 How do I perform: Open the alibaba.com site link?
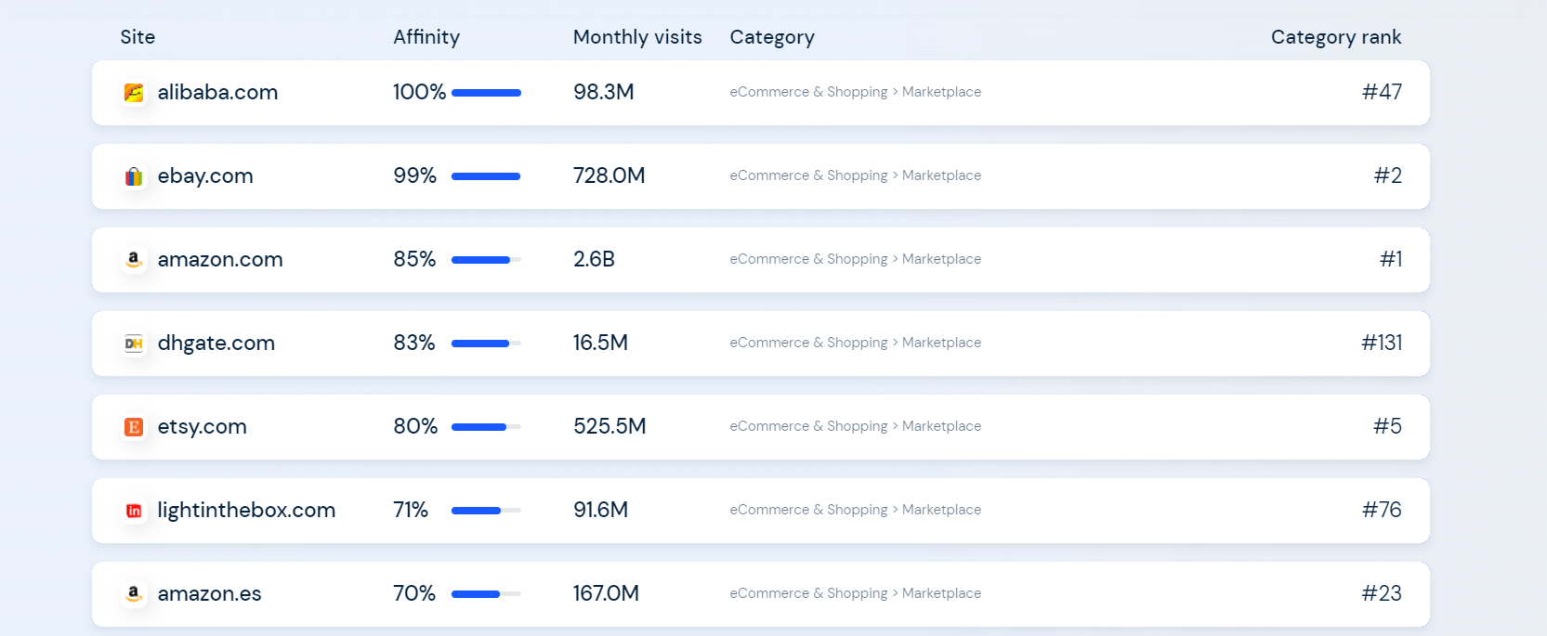(x=217, y=92)
